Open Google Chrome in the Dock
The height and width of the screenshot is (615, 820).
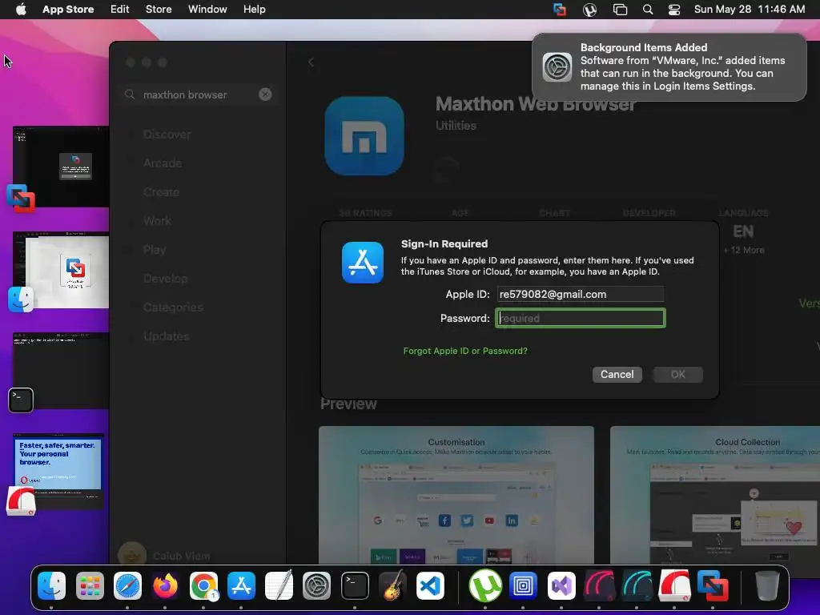203,585
